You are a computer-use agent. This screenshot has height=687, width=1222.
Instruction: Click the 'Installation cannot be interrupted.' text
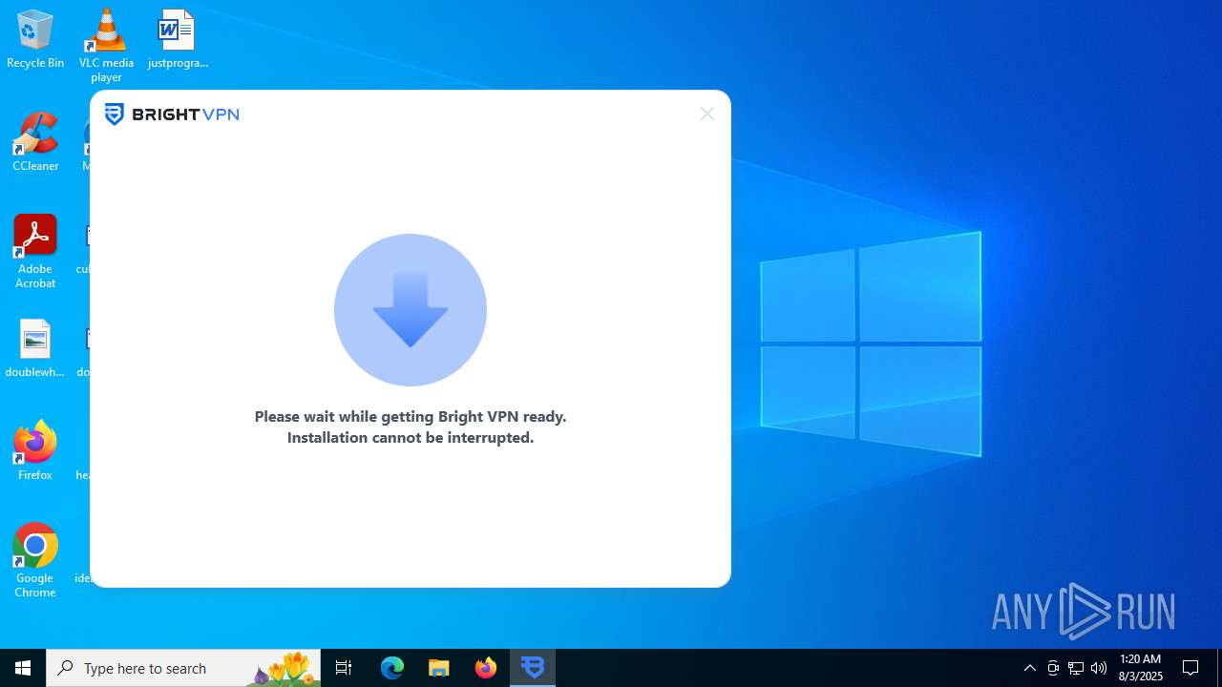tap(411, 437)
